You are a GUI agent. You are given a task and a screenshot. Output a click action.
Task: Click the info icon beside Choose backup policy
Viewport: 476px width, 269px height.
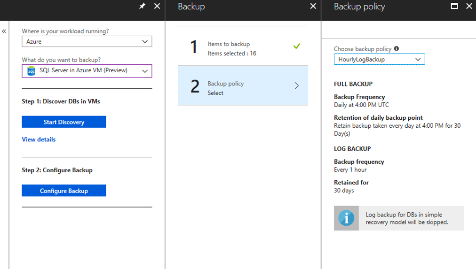(x=397, y=48)
